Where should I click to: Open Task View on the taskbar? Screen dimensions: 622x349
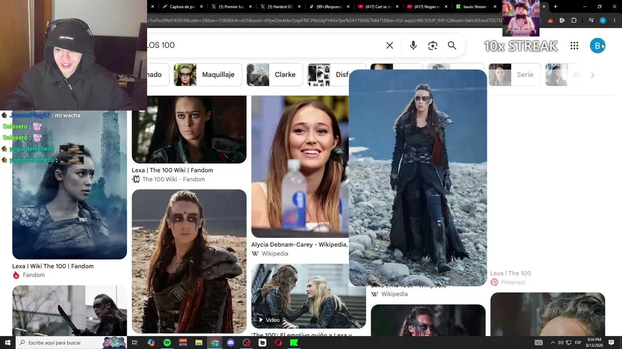point(135,343)
